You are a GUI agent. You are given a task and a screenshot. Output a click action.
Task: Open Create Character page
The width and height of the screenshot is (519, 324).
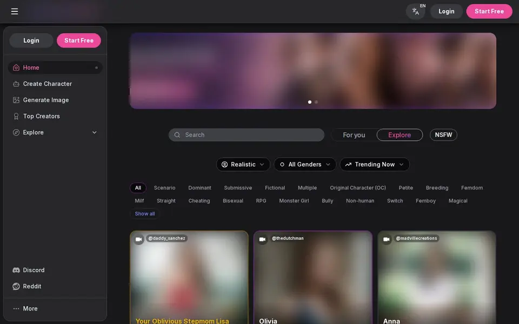click(55, 84)
